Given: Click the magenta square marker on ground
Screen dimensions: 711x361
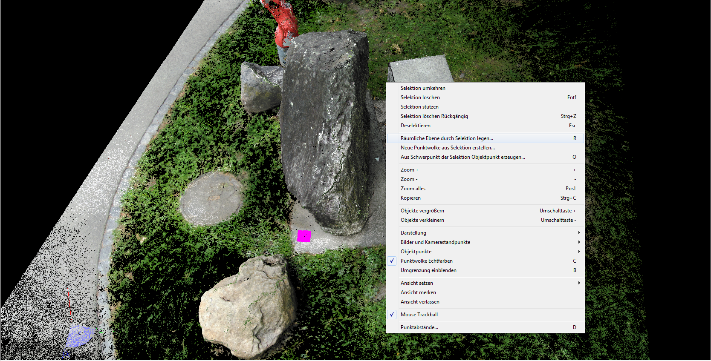Looking at the screenshot, I should point(304,236).
